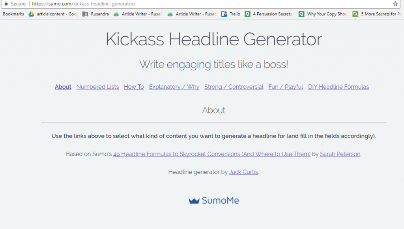
Task: Open DIY Headline Formulas tab
Action: (339, 87)
